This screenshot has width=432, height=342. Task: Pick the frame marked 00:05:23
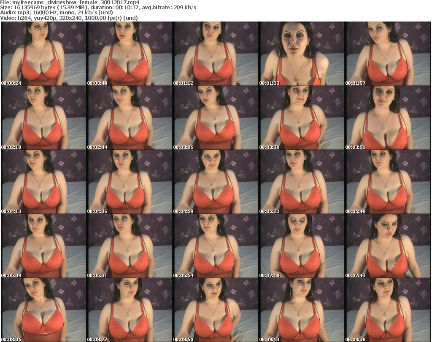pyautogui.click(x=302, y=182)
